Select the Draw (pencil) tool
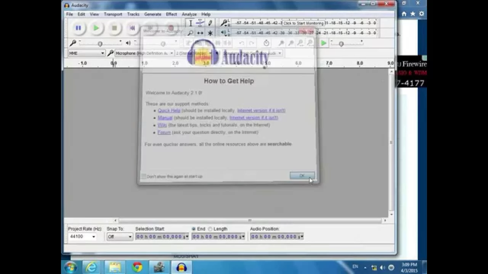Screen dimensions: 488x274 (x=210, y=24)
